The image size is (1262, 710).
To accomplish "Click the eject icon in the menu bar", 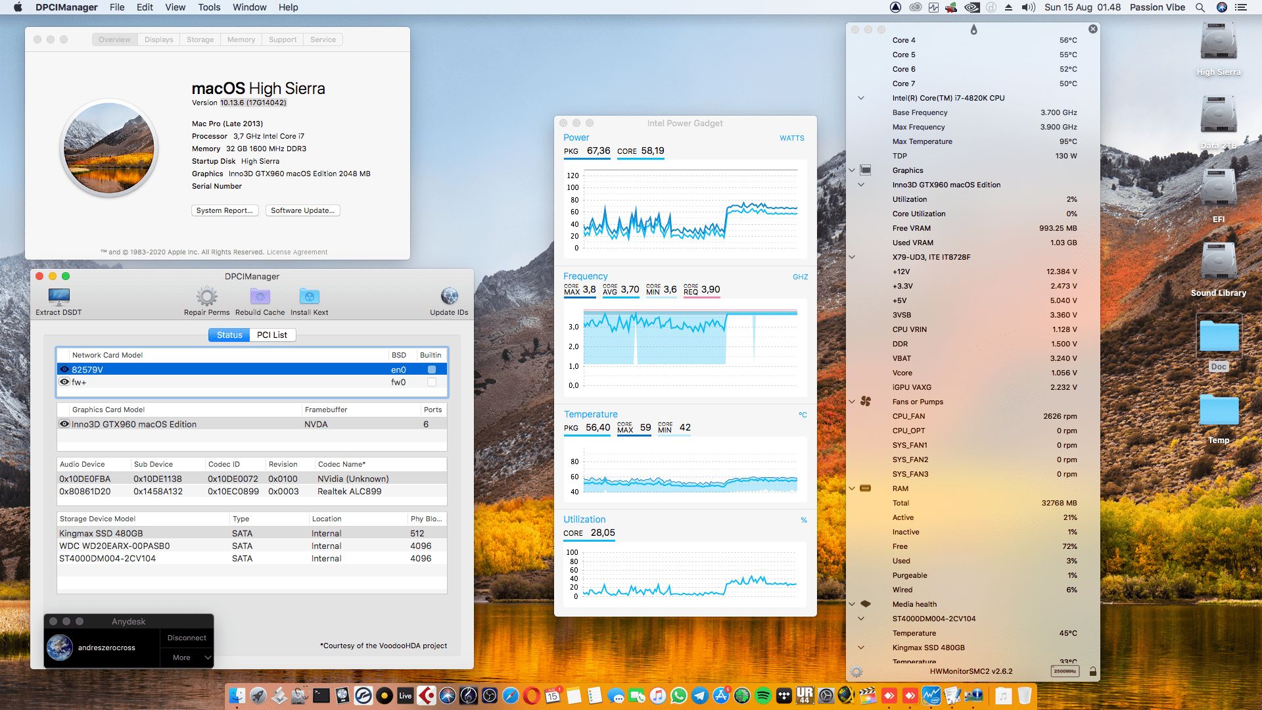I will [1008, 7].
